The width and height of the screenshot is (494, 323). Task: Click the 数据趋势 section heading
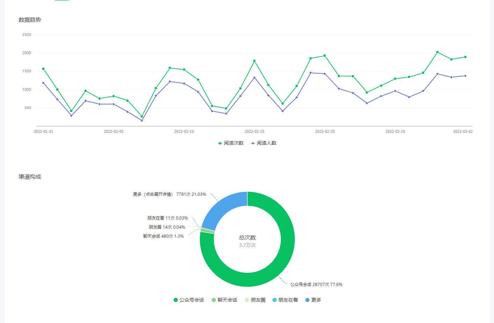point(30,20)
